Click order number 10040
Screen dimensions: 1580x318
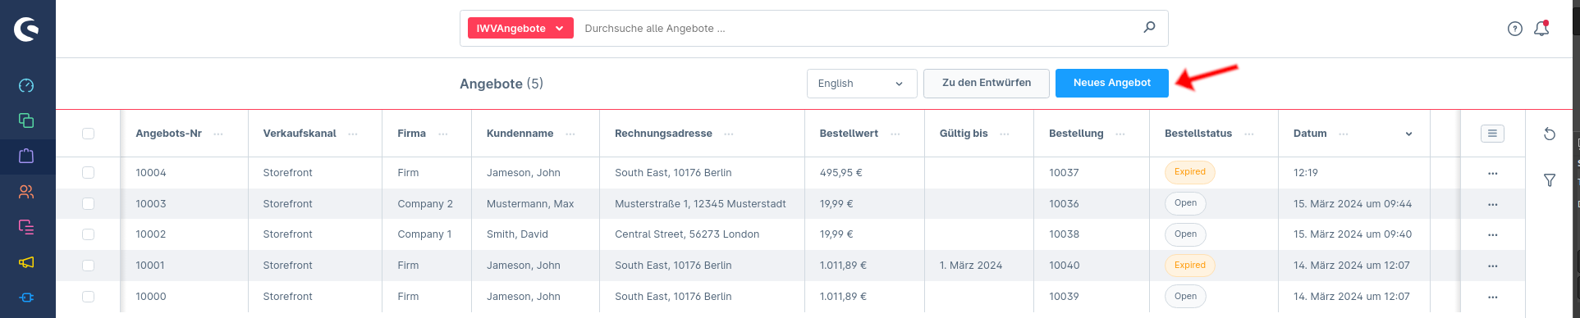(x=1065, y=266)
